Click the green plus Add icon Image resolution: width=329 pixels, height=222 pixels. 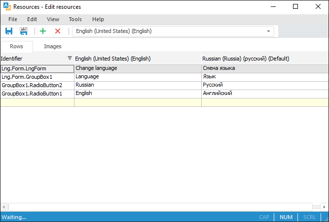click(x=43, y=31)
